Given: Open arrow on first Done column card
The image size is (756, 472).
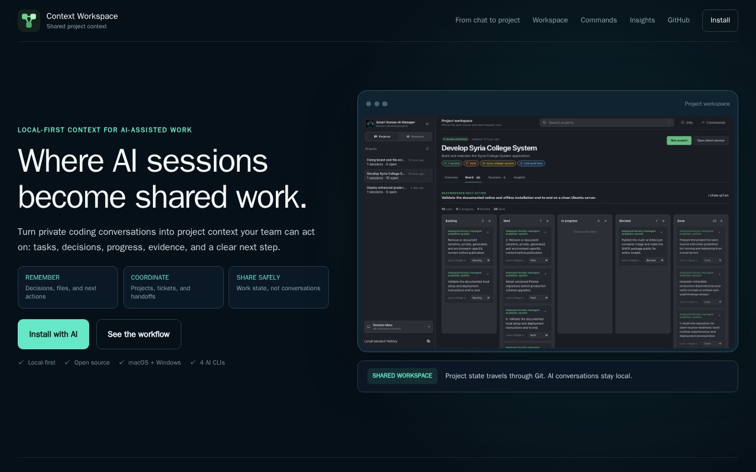Looking at the screenshot, I should pos(719,232).
